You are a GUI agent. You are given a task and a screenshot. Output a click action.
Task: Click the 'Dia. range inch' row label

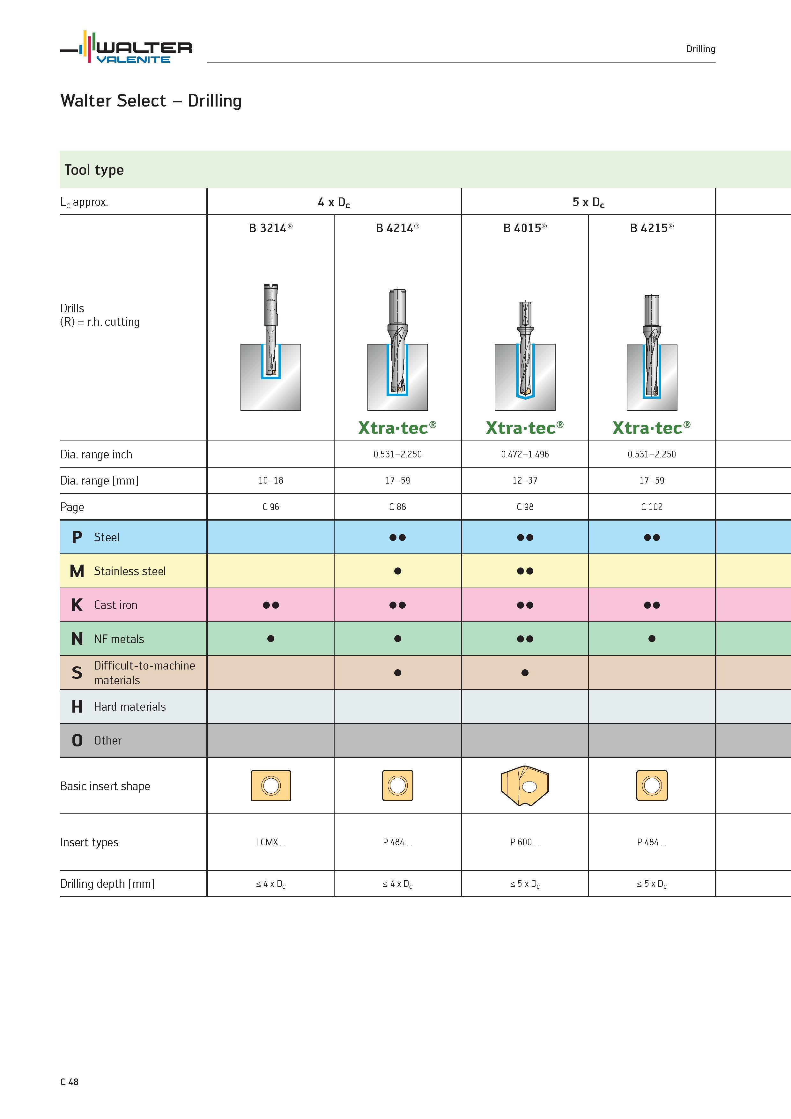pyautogui.click(x=96, y=455)
